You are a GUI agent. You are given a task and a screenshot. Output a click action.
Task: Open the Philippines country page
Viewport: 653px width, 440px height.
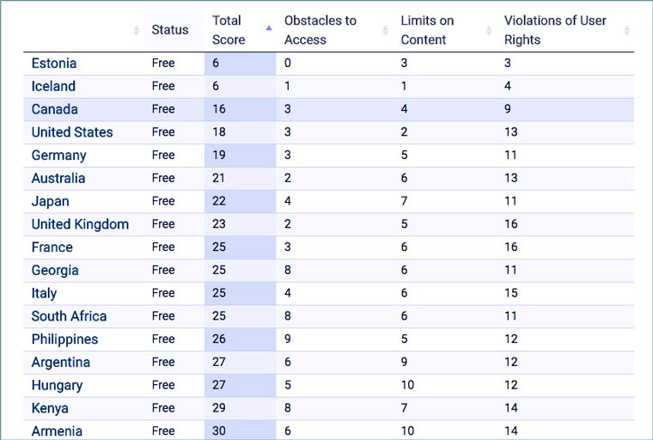pyautogui.click(x=65, y=339)
